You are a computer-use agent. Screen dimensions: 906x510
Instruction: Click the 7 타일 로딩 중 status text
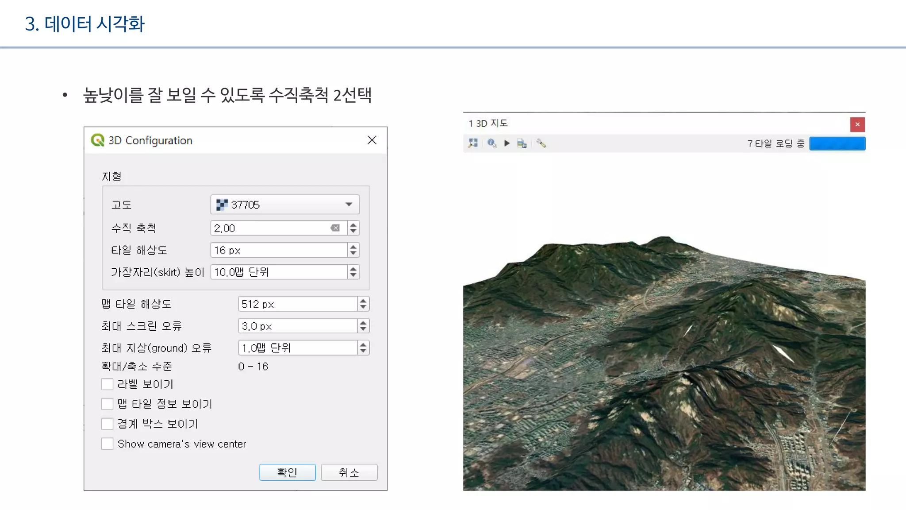click(x=776, y=143)
